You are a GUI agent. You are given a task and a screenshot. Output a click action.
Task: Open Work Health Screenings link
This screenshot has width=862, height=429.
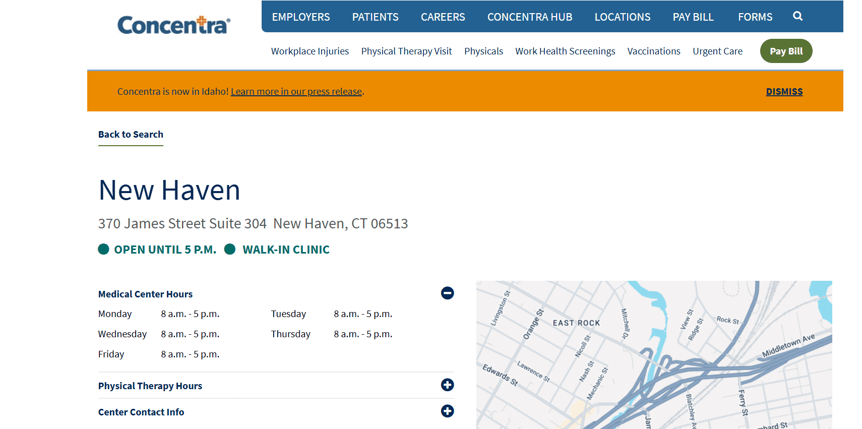pyautogui.click(x=565, y=51)
